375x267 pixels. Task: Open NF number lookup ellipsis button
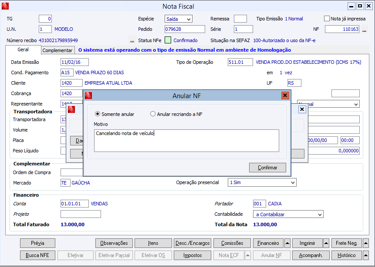364,30
